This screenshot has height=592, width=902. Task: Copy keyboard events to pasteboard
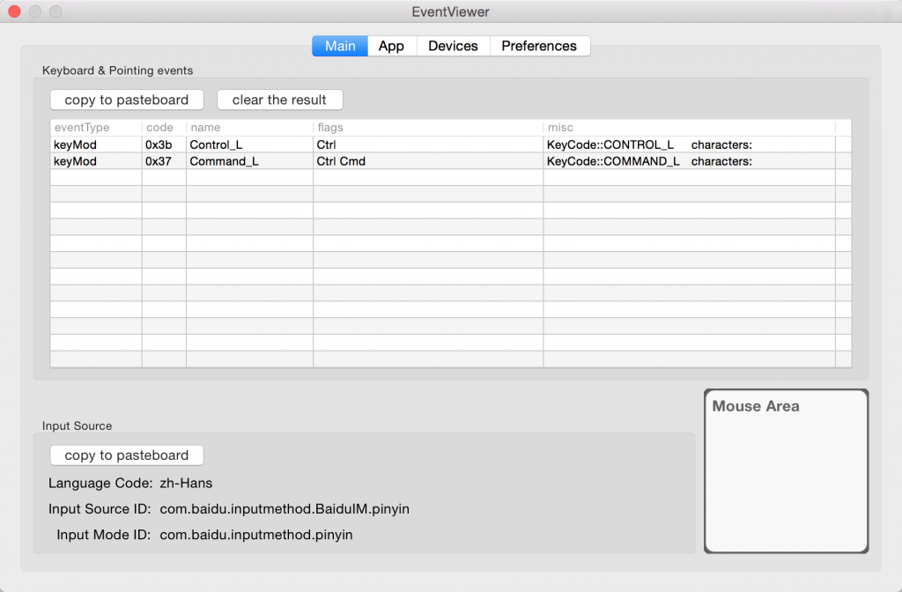[127, 100]
